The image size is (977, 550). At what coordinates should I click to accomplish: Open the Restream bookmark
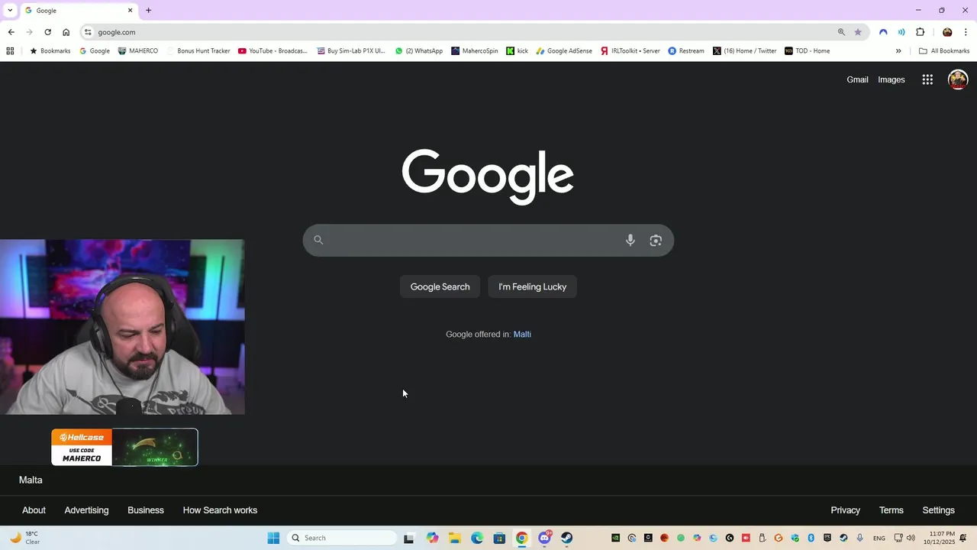(686, 51)
